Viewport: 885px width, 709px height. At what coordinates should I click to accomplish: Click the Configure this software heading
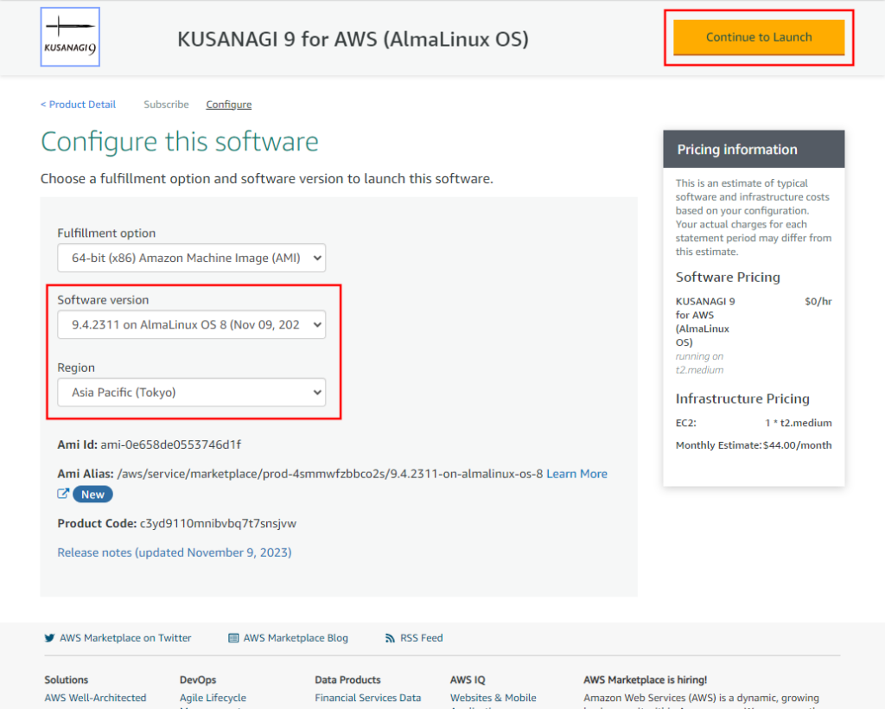pos(180,142)
